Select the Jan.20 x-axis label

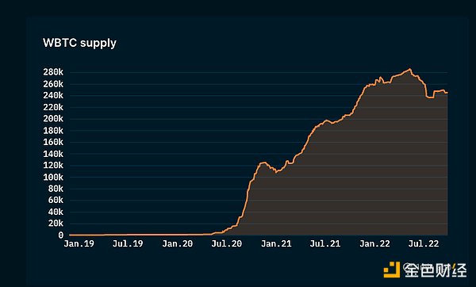pos(177,243)
